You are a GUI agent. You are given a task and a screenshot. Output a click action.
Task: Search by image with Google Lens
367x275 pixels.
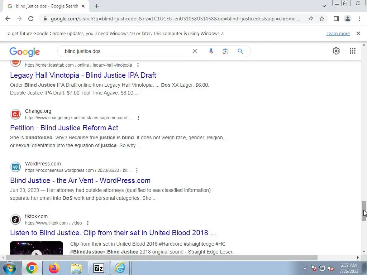click(225, 51)
